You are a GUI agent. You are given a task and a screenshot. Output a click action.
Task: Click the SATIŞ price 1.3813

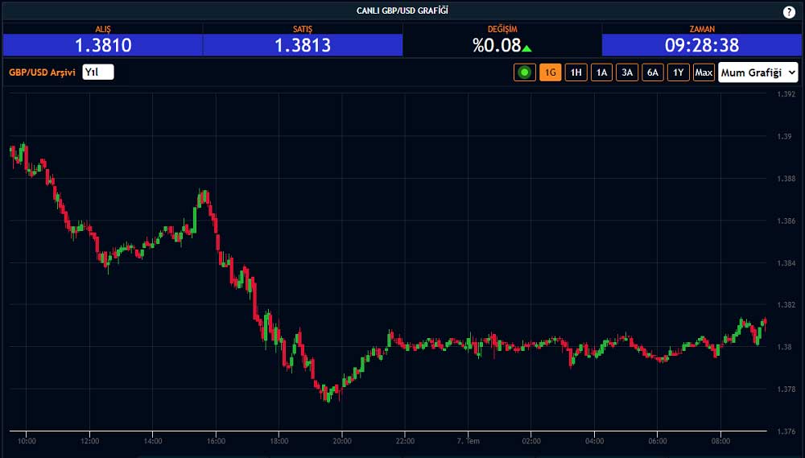click(x=303, y=45)
